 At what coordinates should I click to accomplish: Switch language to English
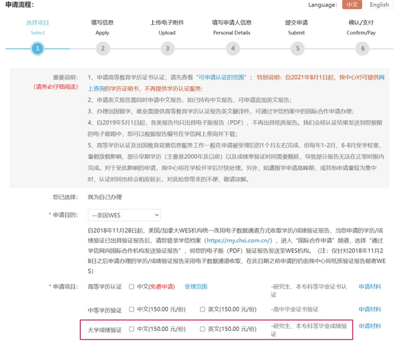(380, 5)
